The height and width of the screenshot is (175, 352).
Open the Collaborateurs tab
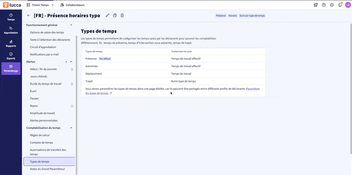click(x=72, y=5)
